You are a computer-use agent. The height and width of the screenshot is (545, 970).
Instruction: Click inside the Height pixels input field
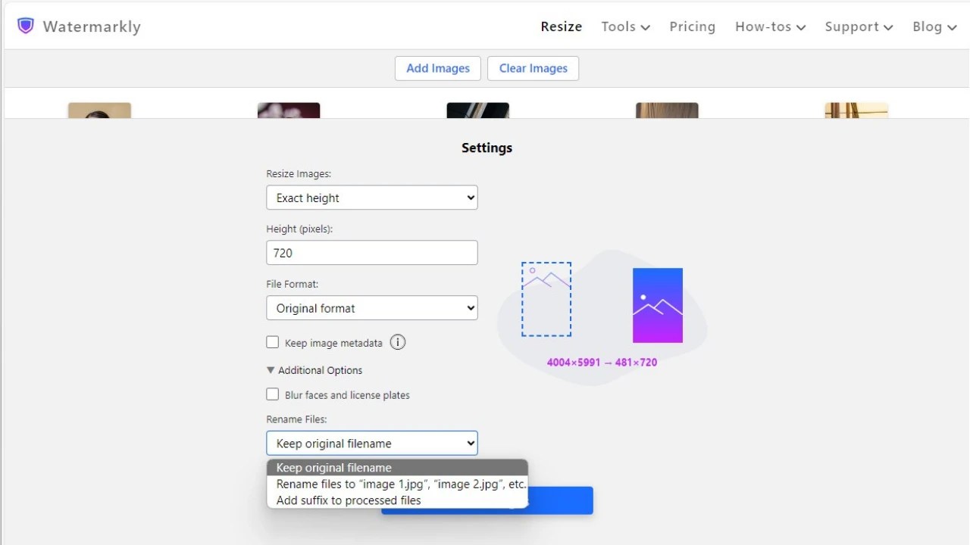pos(371,252)
